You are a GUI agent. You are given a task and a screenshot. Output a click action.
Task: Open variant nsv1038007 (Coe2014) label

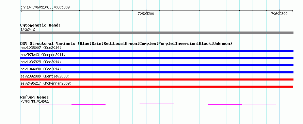coord(41,48)
